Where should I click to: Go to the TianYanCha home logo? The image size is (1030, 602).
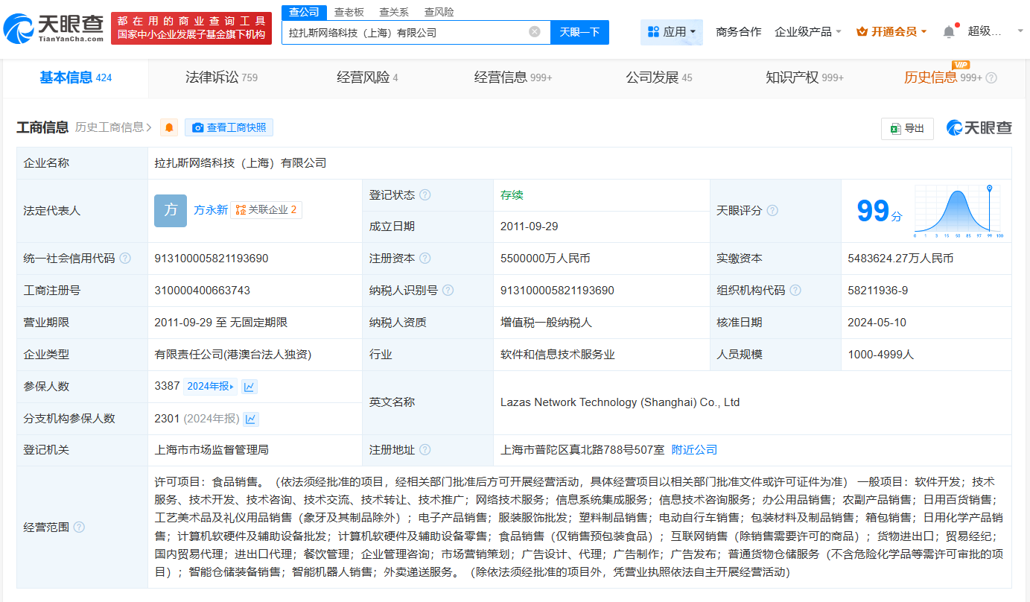[54, 28]
